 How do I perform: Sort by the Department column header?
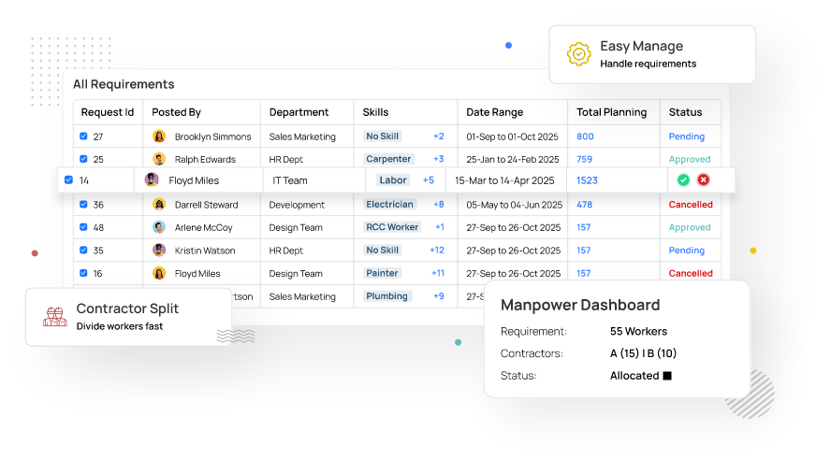(x=299, y=112)
